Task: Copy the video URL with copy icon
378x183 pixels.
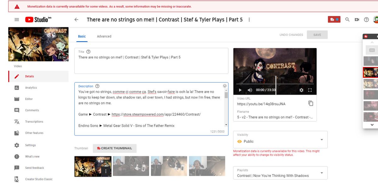Action: point(311,103)
